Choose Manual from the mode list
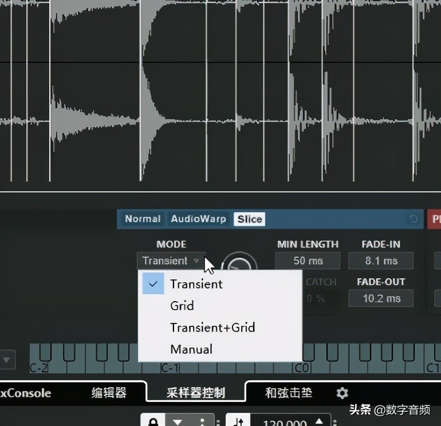 [x=220, y=349]
